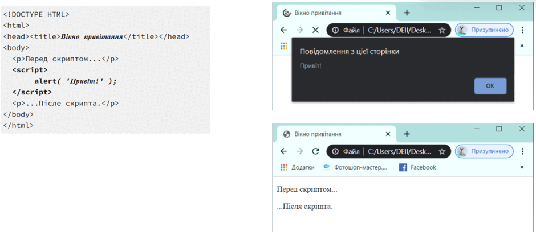Open new tab in top browser window

407,13
